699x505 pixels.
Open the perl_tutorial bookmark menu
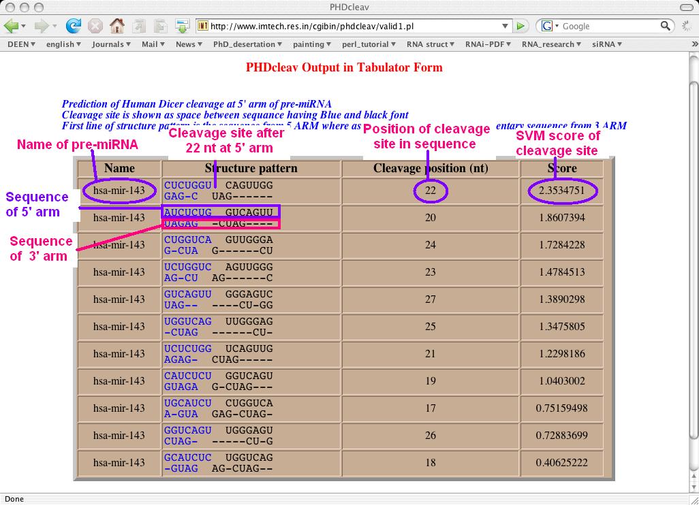pos(369,44)
